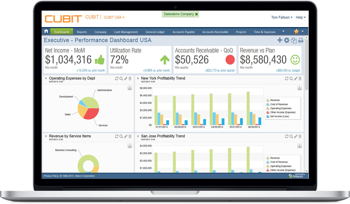Open the Company menu
The image size is (350, 204).
(100, 32)
